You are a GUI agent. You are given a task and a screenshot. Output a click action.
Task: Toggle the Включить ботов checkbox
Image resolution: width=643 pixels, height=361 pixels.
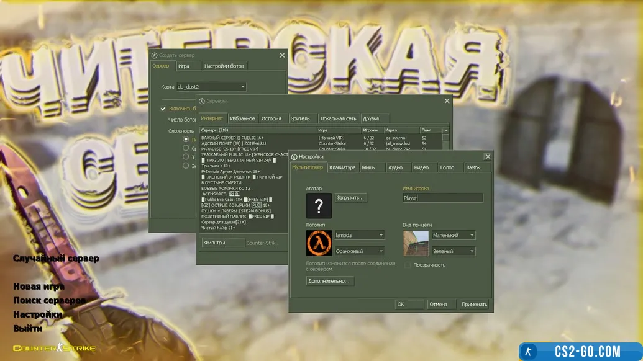click(163, 109)
